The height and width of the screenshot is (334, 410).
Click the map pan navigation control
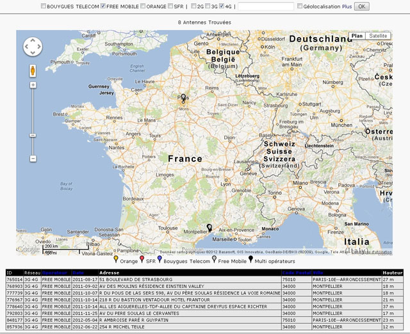pos(33,47)
